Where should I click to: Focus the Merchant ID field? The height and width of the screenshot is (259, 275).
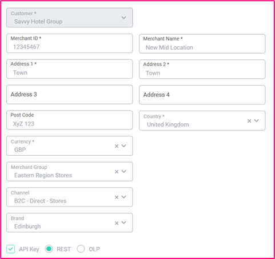pos(69,43)
